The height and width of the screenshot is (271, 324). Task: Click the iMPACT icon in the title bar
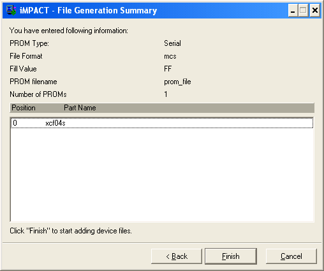11,10
